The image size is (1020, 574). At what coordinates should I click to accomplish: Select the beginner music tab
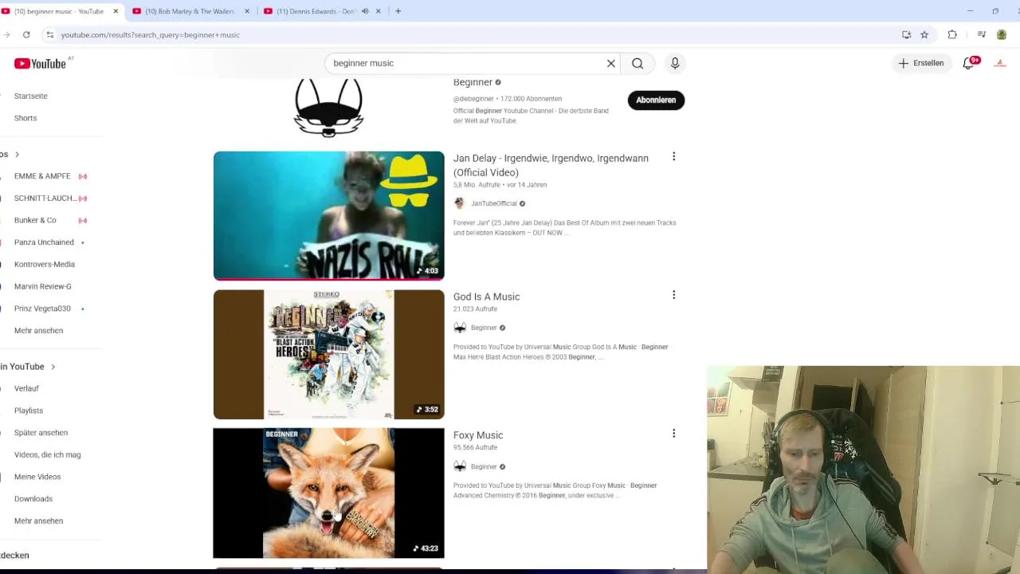point(59,11)
